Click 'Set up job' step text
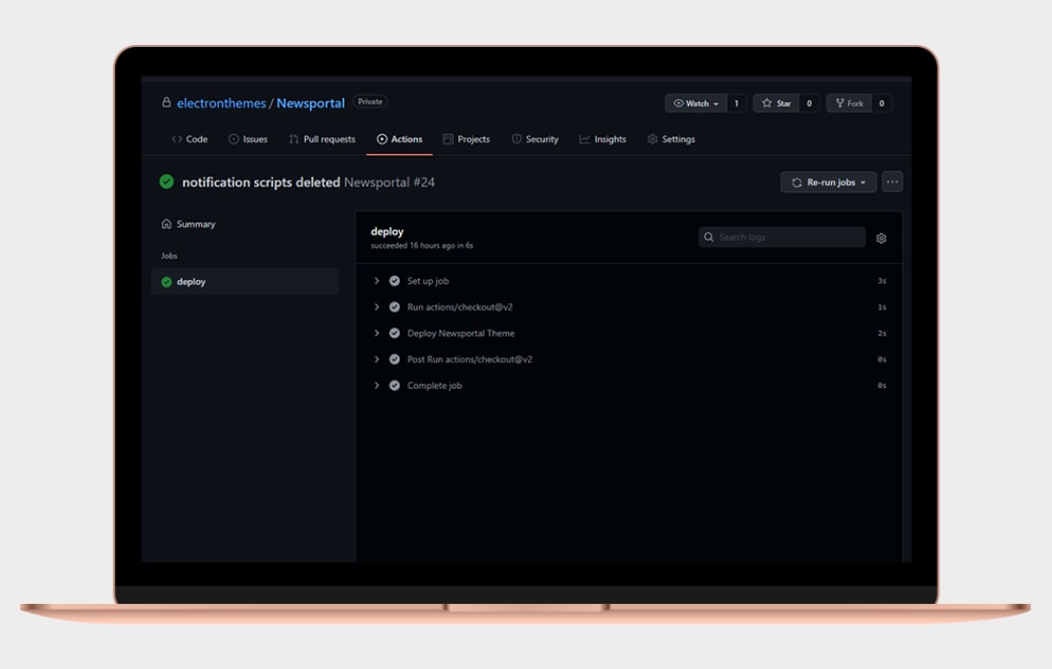 [428, 281]
